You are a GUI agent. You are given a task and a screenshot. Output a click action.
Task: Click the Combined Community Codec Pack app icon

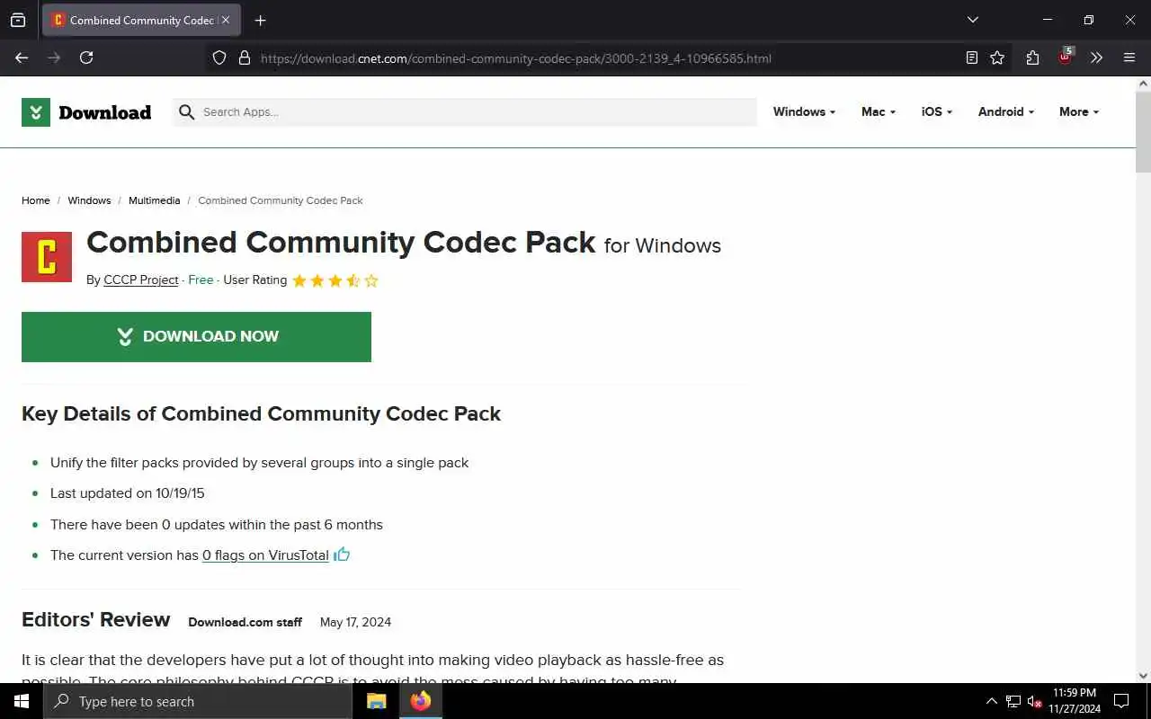[47, 257]
